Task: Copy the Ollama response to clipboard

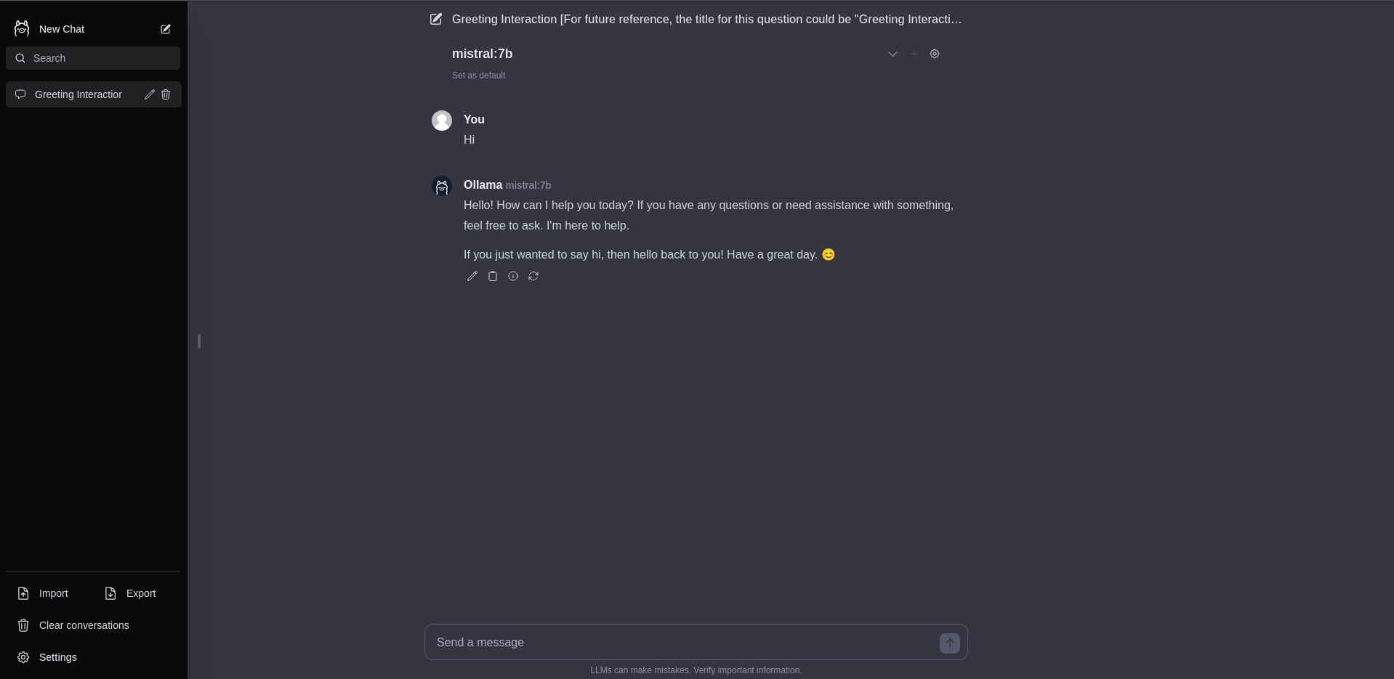Action: pos(493,276)
